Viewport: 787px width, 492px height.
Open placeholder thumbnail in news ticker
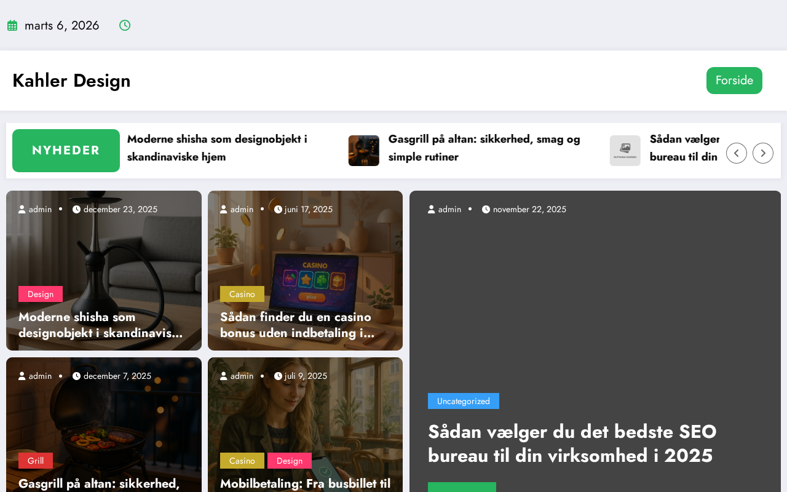(625, 151)
